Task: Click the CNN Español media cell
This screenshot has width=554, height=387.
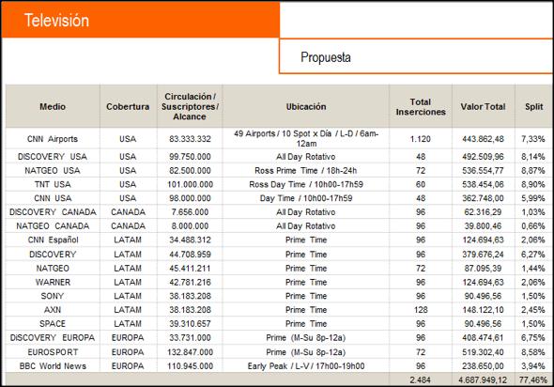Action: point(53,240)
